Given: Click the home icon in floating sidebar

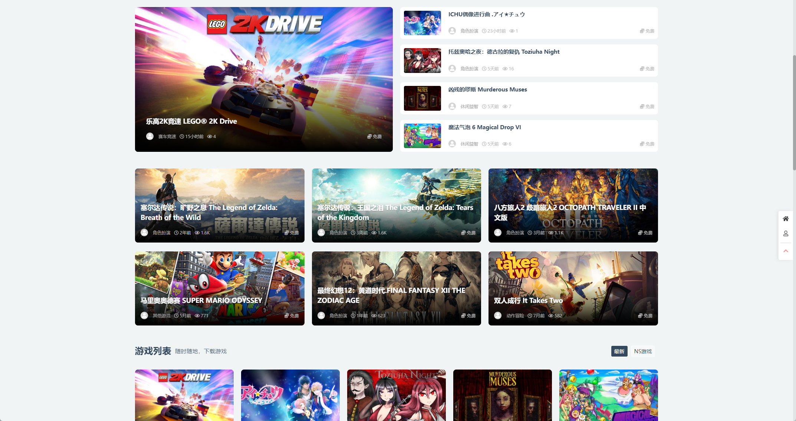Looking at the screenshot, I should point(786,218).
